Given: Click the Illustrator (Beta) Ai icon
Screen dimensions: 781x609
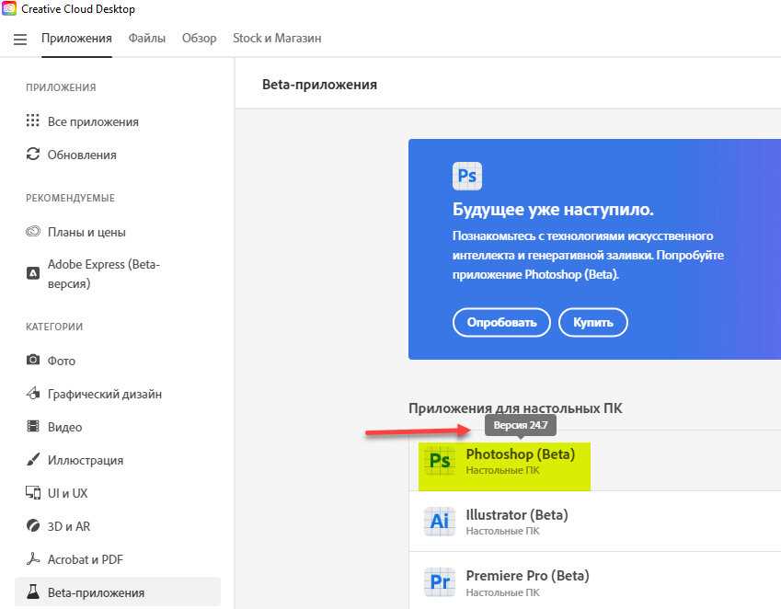Looking at the screenshot, I should click(x=440, y=522).
